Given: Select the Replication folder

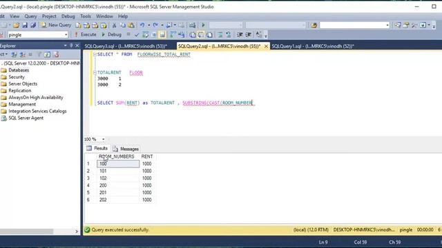Looking at the screenshot, I should point(20,90).
